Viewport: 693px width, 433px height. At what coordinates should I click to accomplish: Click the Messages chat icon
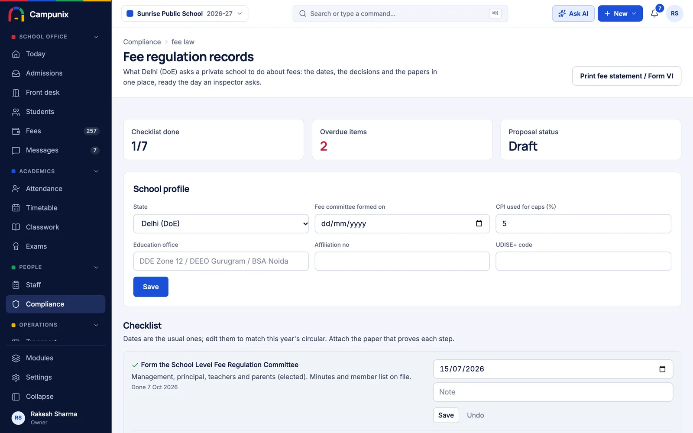[16, 150]
